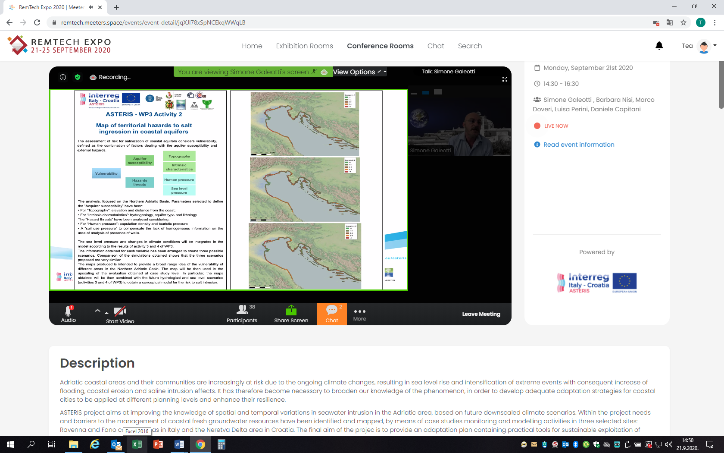Expand audio settings caret next to Audio
Image resolution: width=724 pixels, height=453 pixels.
click(x=97, y=311)
